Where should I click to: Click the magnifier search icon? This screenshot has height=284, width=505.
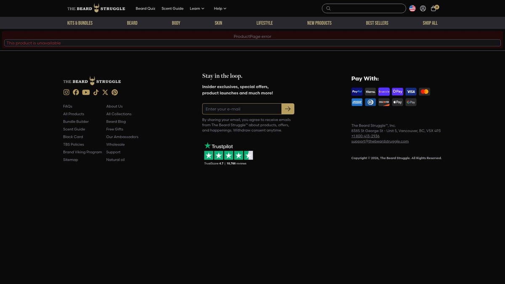pyautogui.click(x=329, y=8)
